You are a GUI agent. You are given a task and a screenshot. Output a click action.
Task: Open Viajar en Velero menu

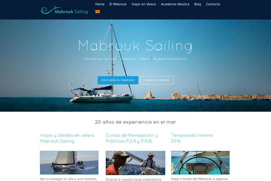(x=144, y=4)
